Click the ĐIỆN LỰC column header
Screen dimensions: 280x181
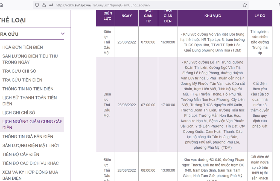(x=105, y=18)
